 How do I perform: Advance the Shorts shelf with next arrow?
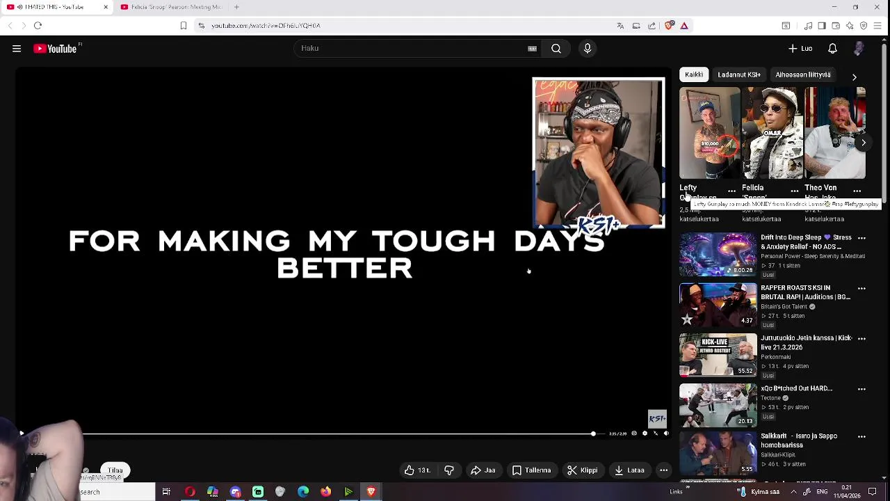click(864, 143)
